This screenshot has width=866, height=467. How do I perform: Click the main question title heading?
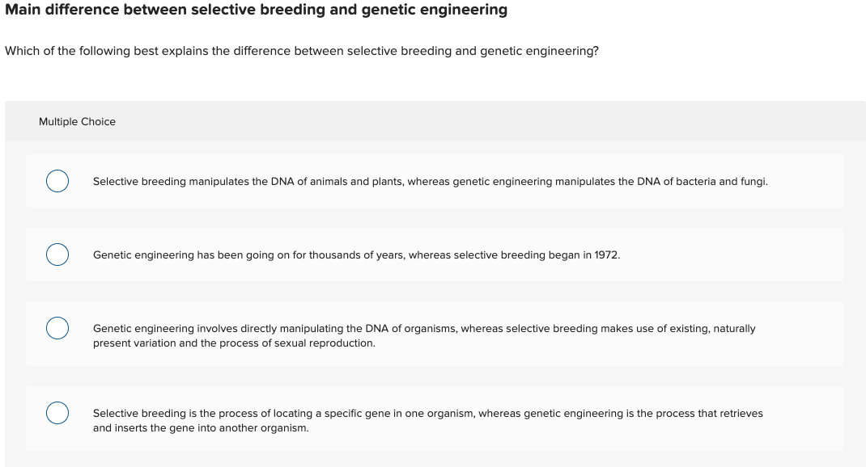[257, 10]
